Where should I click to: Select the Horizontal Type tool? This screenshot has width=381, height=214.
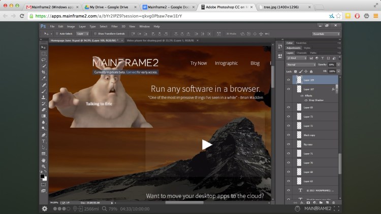44,141
